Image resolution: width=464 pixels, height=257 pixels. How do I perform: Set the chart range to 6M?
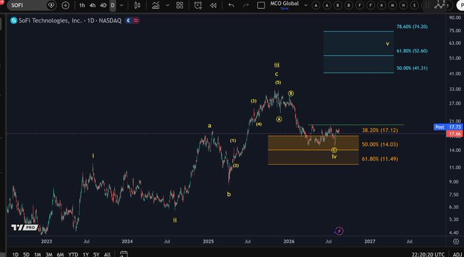[60, 254]
